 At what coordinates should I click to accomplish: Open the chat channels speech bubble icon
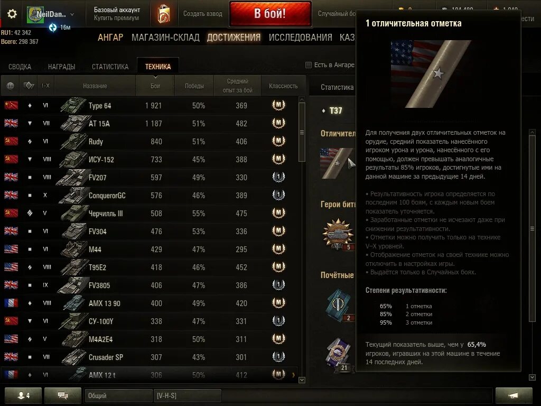pos(63,395)
